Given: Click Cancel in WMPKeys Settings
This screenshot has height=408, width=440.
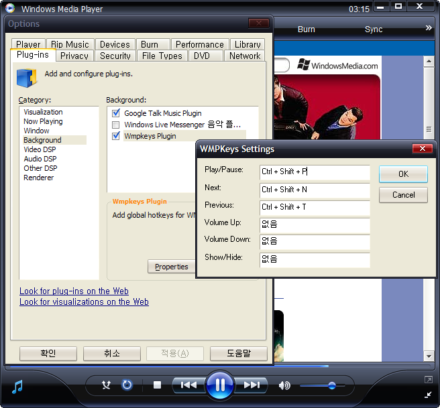Looking at the screenshot, I should (403, 195).
